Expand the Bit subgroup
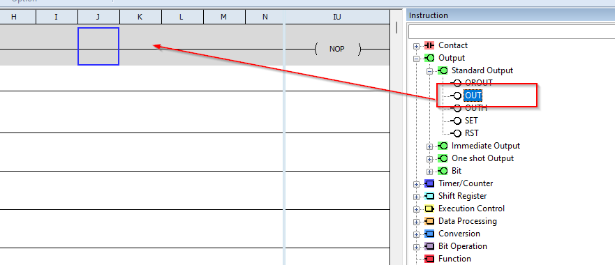 (x=429, y=172)
